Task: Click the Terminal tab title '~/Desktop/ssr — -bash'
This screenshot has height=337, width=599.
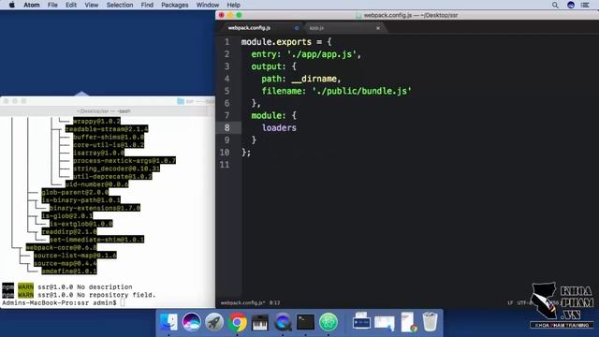Action: click(x=104, y=110)
